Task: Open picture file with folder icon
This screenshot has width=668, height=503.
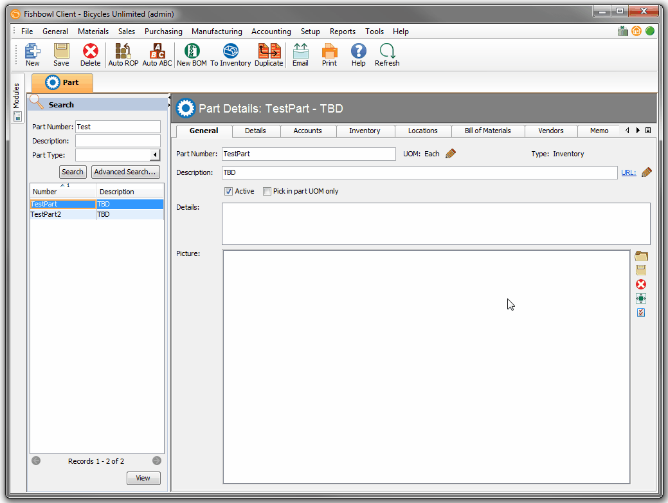Action: [x=641, y=256]
